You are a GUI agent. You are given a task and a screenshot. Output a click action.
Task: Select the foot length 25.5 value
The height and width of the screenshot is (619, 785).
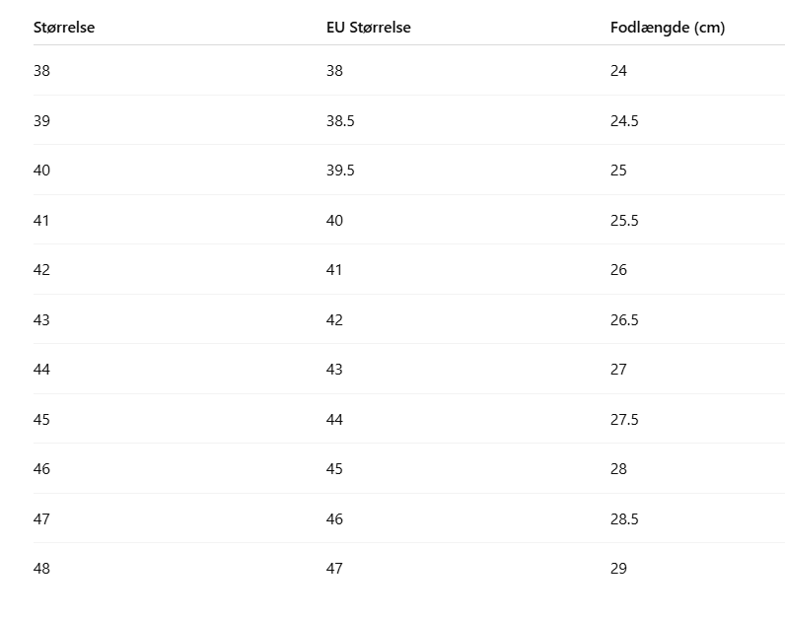624,221
